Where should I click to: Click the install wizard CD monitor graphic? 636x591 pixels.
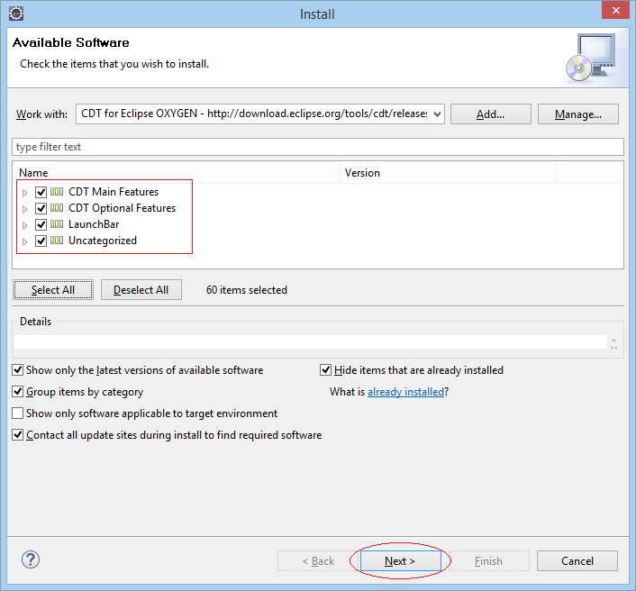pos(591,58)
